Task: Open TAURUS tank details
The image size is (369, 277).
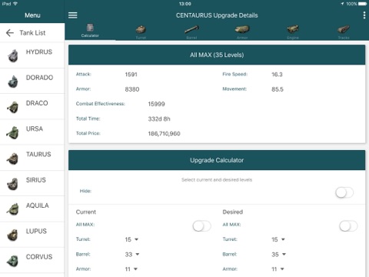Action: pos(32,158)
